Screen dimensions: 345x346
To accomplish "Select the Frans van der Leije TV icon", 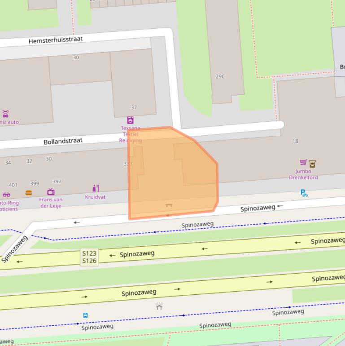I will pyautogui.click(x=51, y=192).
